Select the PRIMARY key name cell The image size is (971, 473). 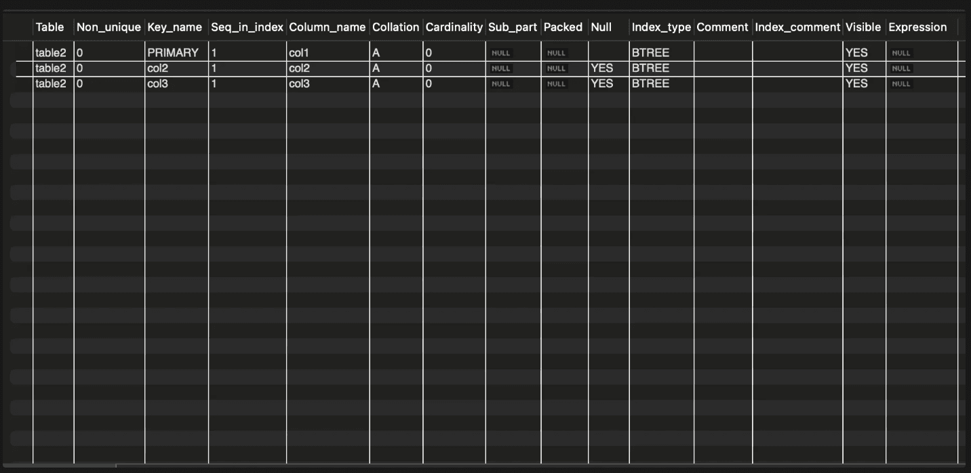point(173,52)
